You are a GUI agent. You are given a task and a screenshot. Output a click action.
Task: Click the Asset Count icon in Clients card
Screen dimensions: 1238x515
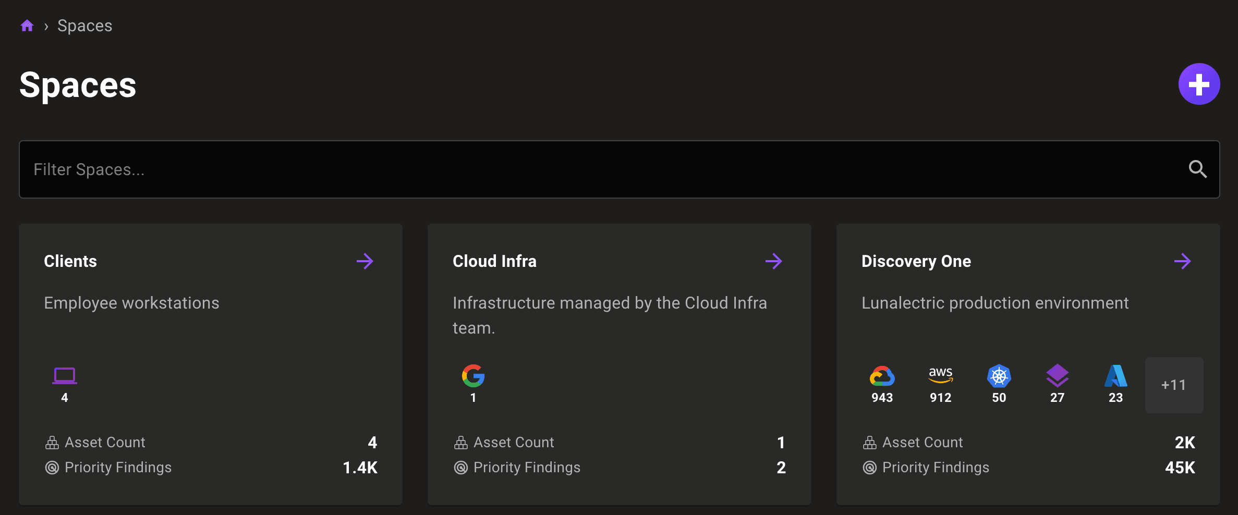(51, 442)
